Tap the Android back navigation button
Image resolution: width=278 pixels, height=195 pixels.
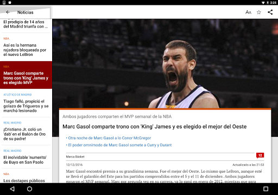pyautogui.click(x=12, y=189)
